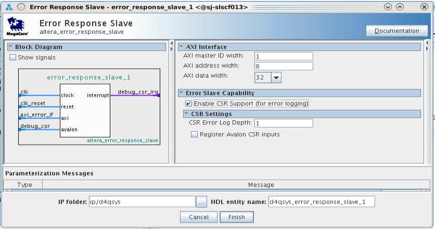Enable Register Avalon CSR inputs checkbox
435x229 pixels.
tap(194, 134)
